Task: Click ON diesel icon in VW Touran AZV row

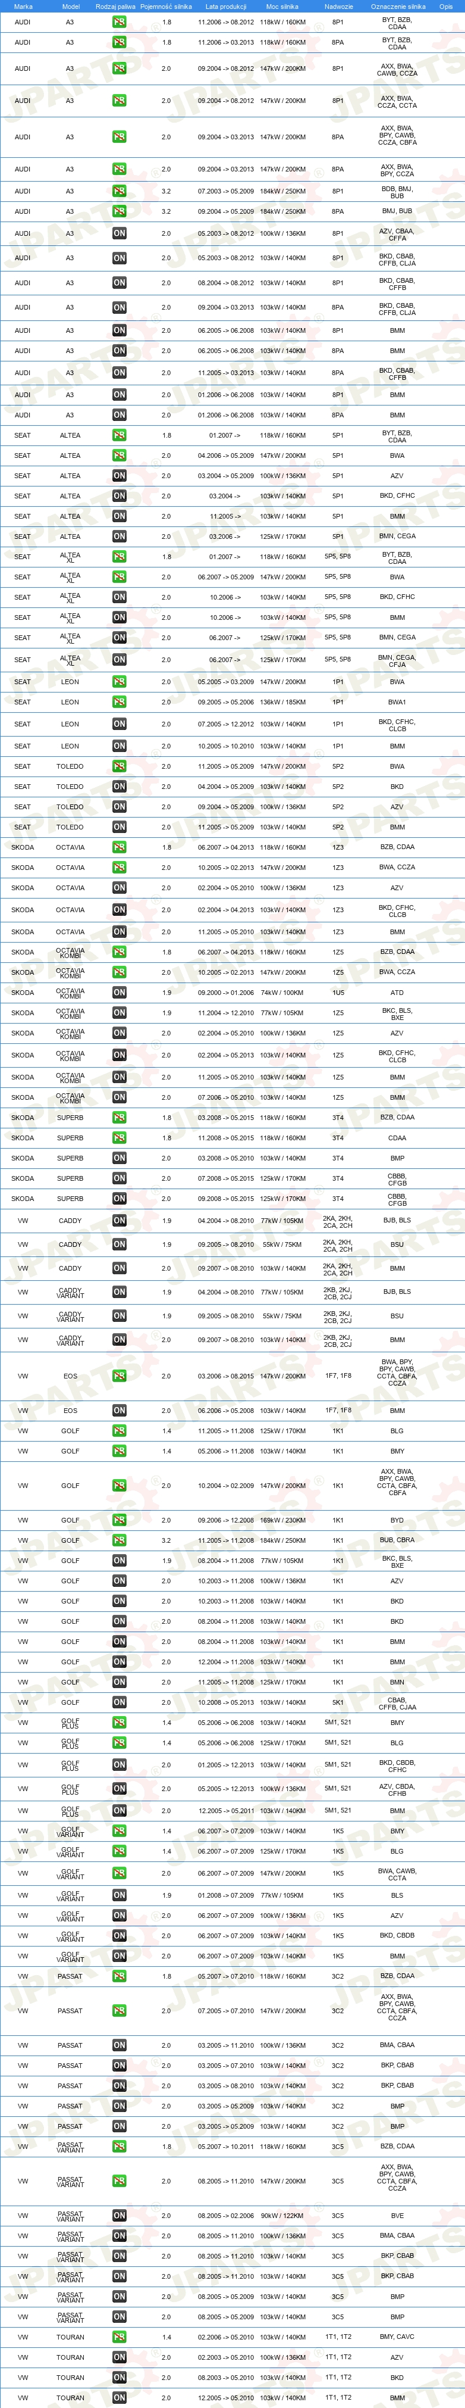Action: (120, 2357)
